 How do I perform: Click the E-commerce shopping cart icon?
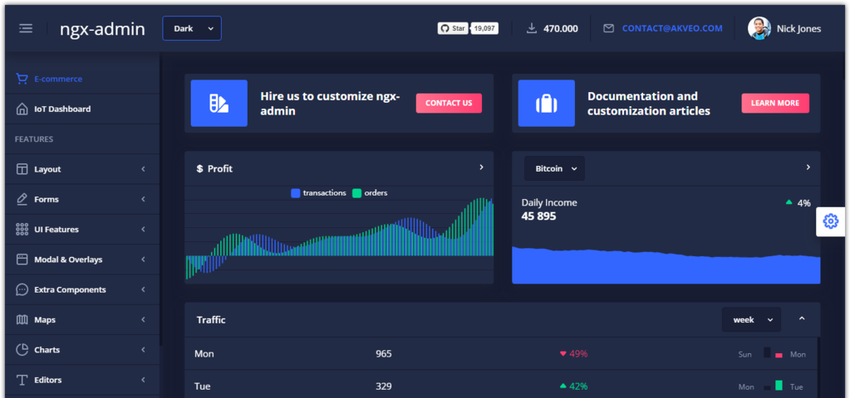click(22, 79)
